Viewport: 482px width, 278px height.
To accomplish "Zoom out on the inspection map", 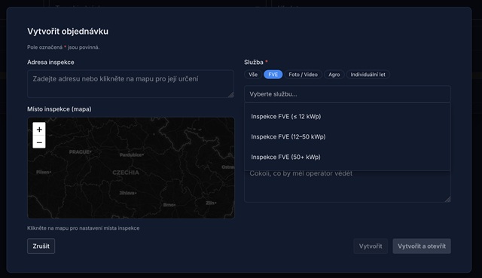I will (x=39, y=142).
